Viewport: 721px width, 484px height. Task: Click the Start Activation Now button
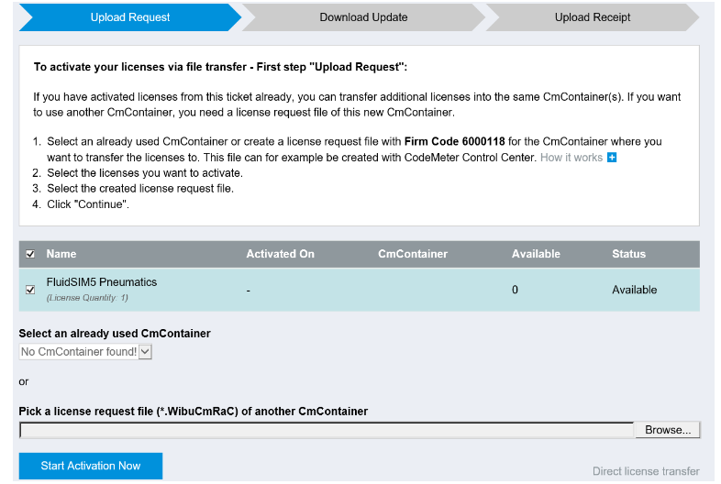[91, 466]
